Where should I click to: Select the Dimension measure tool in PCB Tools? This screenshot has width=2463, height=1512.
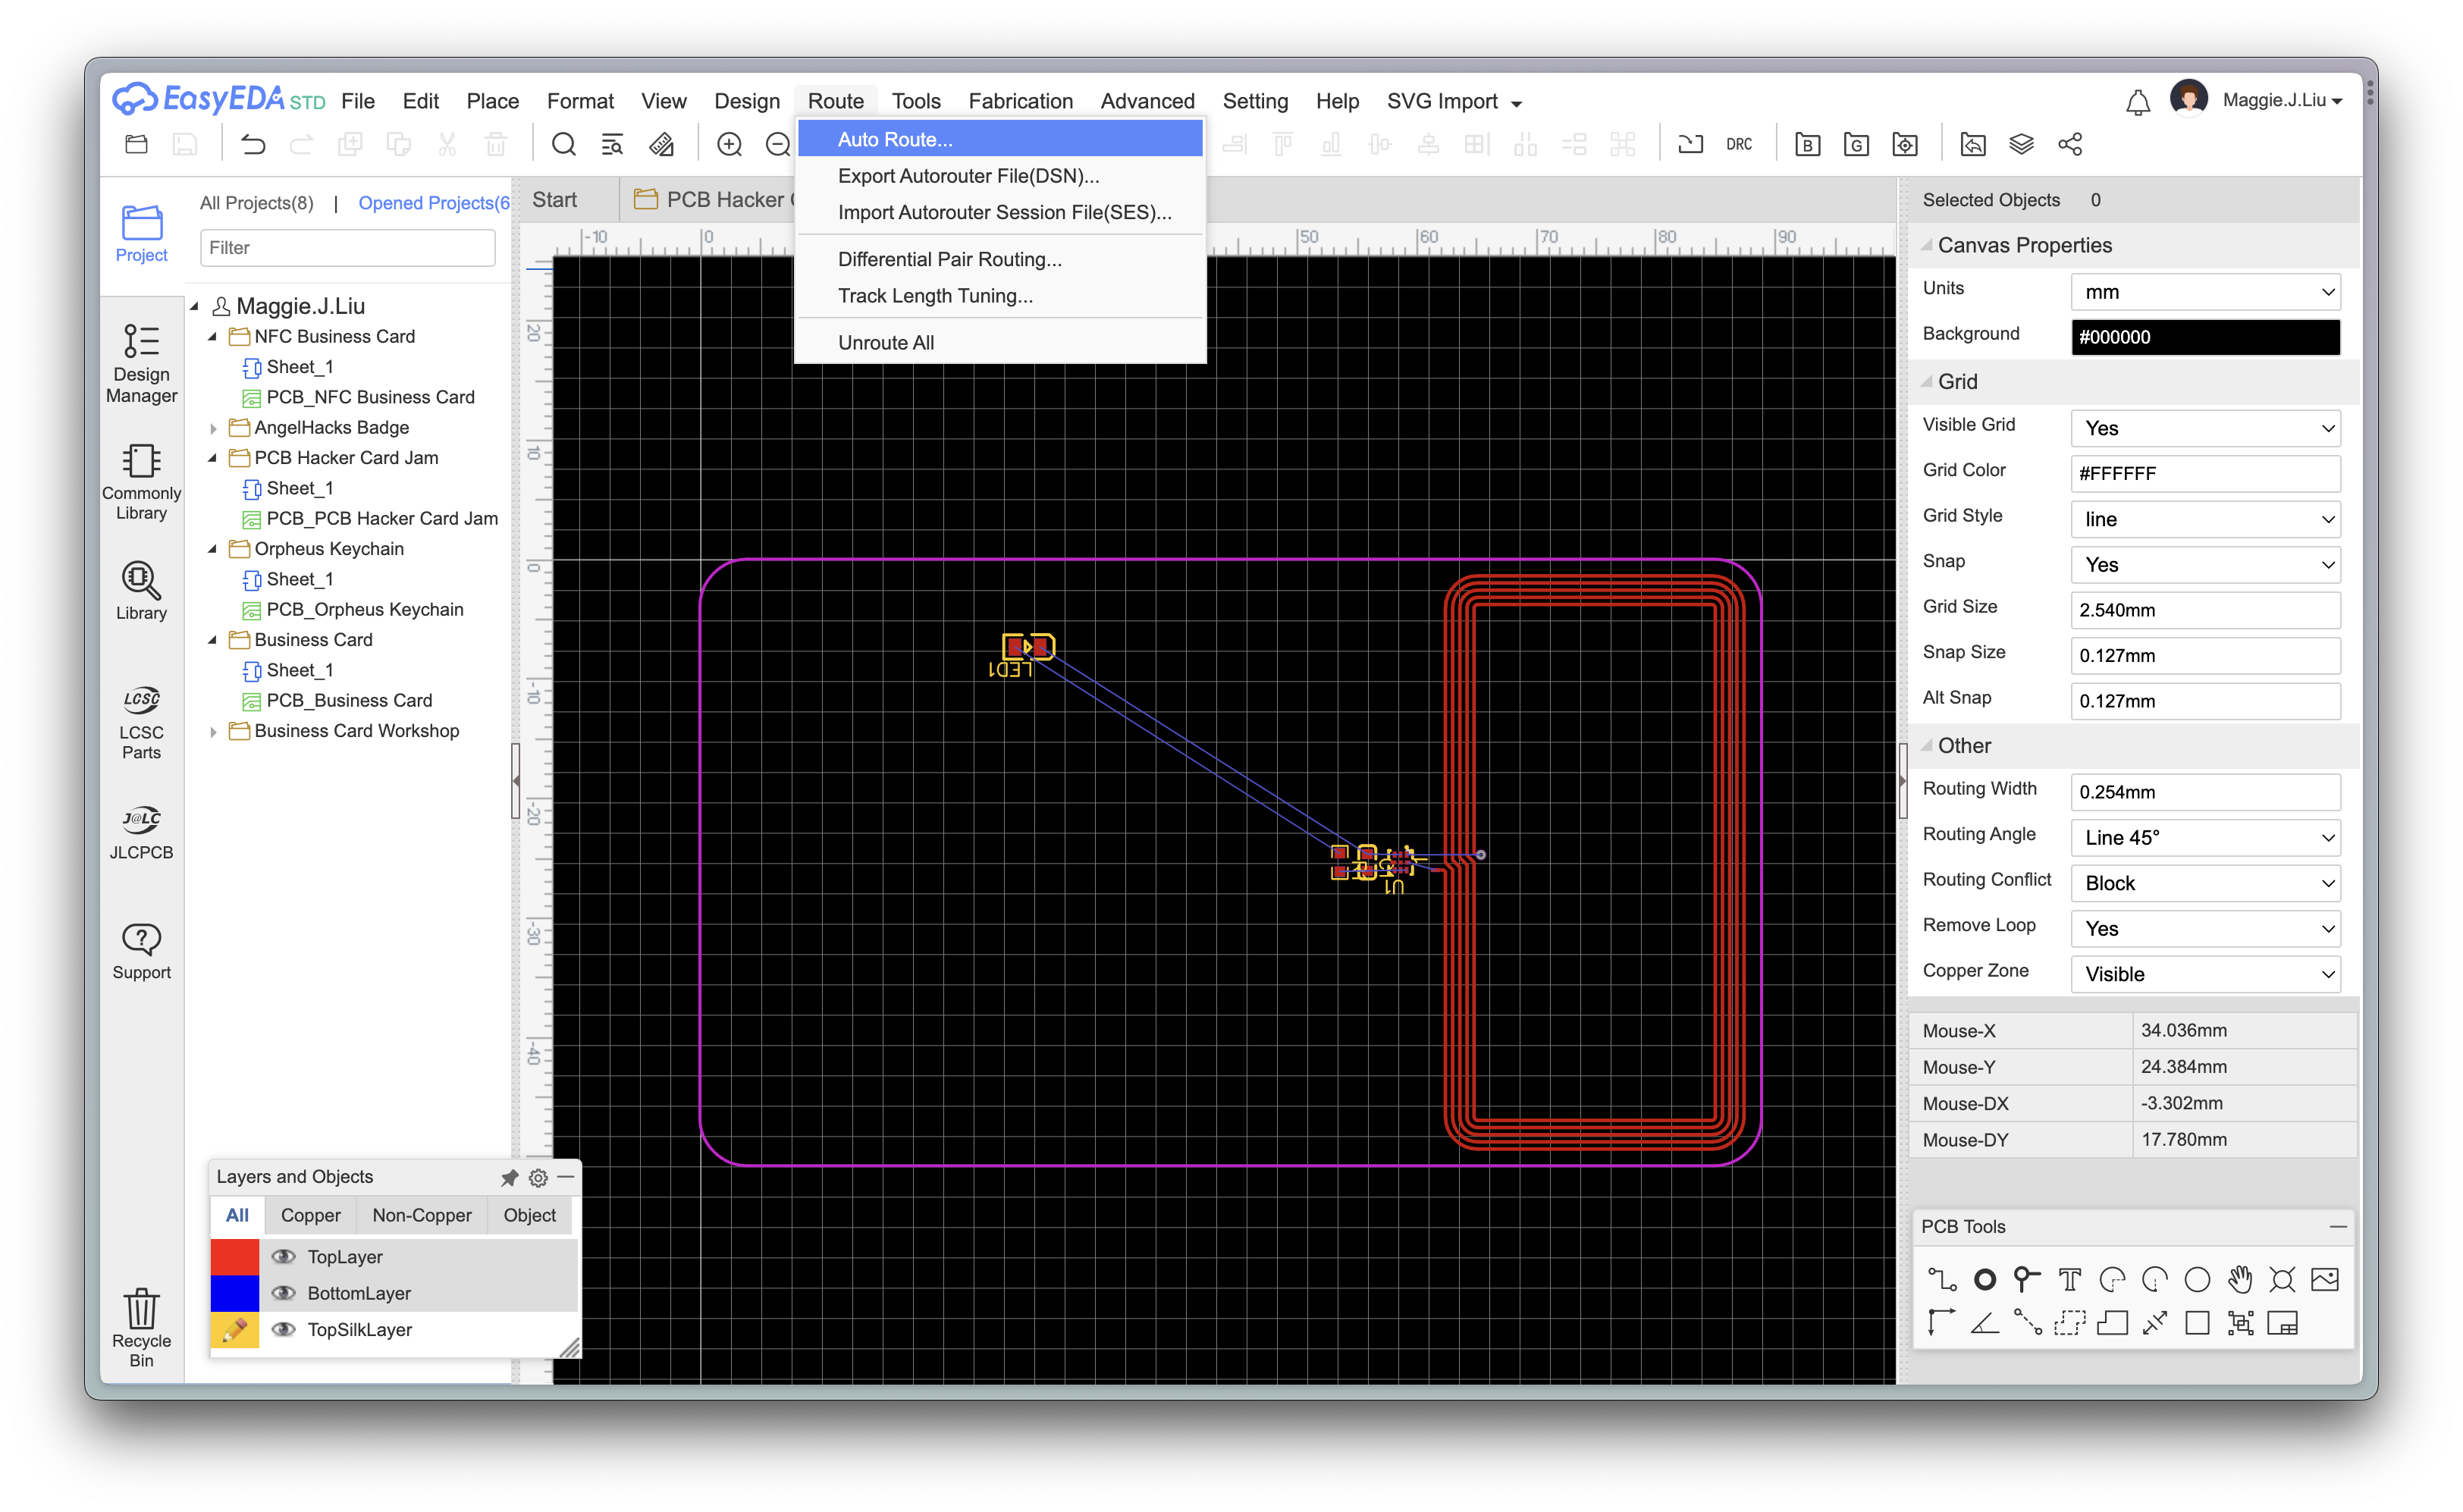pyautogui.click(x=2155, y=1323)
